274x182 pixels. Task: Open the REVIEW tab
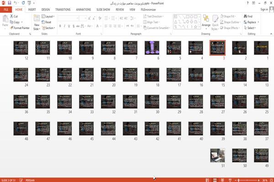point(120,10)
